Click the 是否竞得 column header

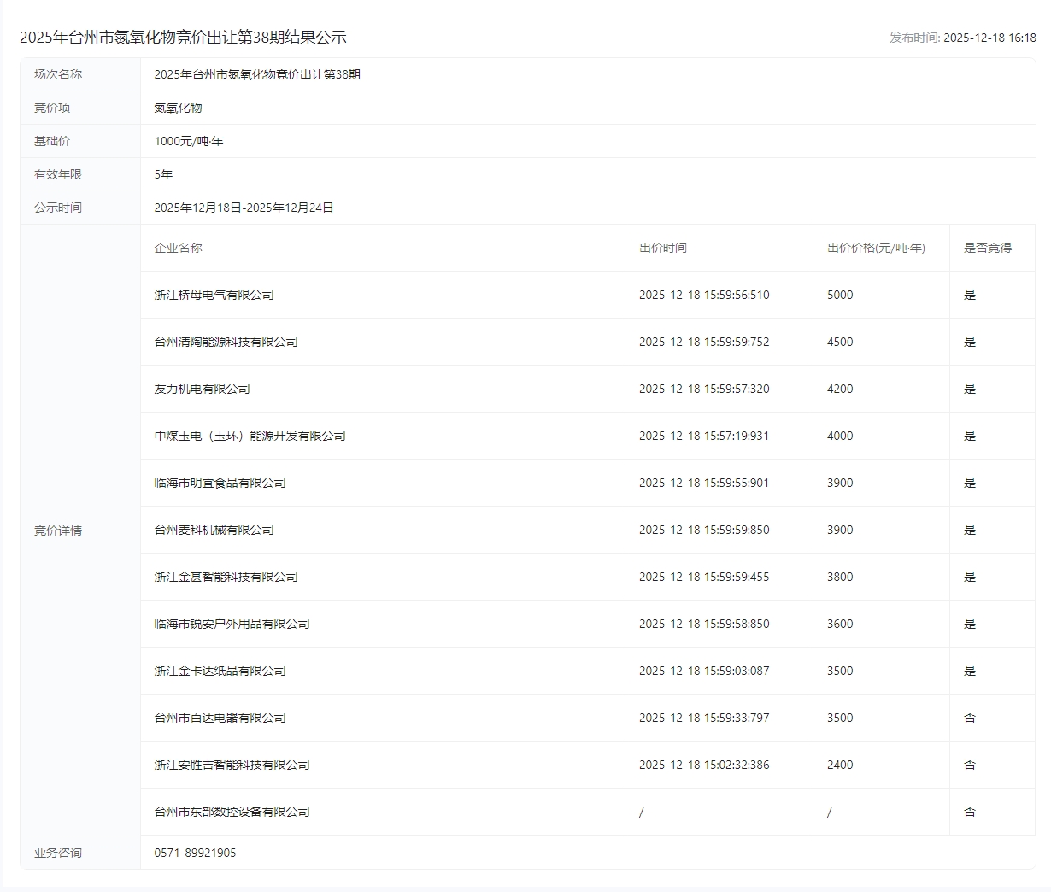[987, 248]
